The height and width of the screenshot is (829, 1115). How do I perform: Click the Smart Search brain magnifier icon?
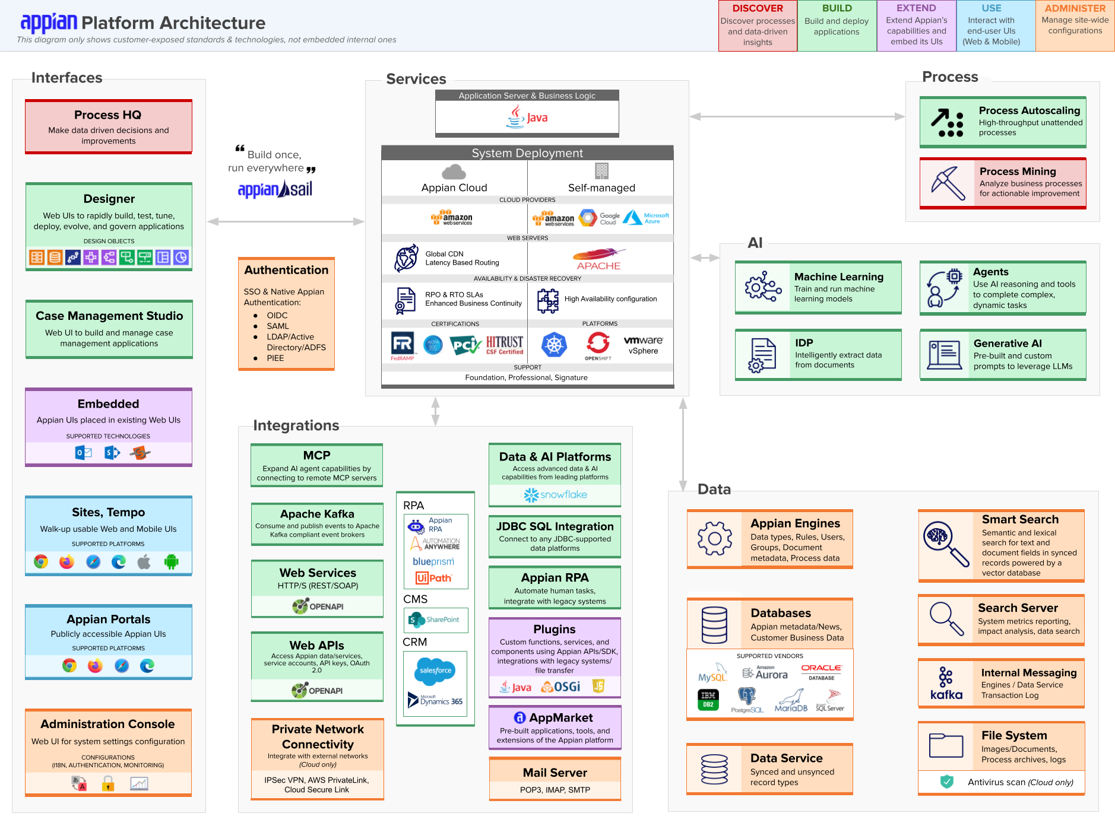946,544
